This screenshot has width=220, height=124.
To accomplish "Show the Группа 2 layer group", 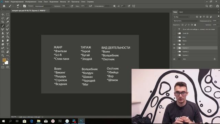I will pyautogui.click(x=174, y=52).
